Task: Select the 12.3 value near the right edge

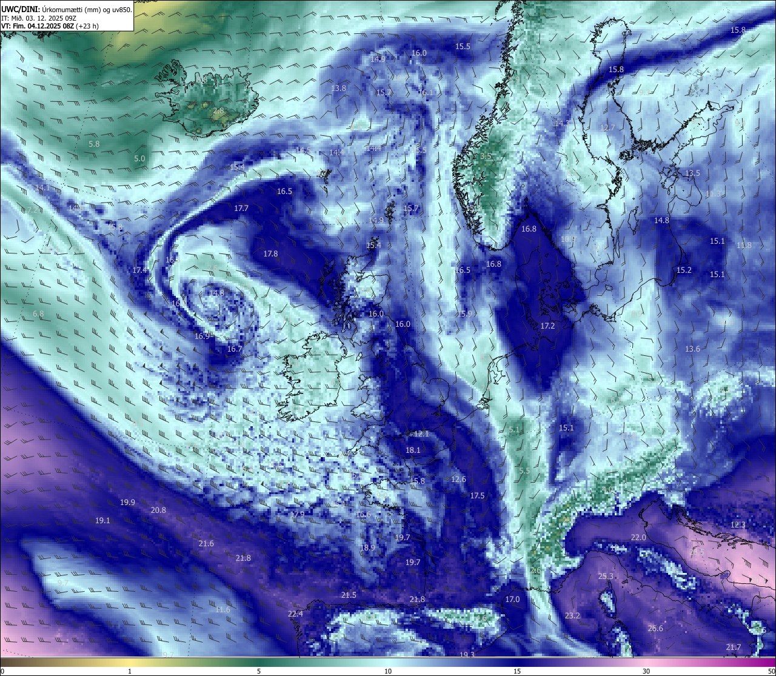Action: point(738,525)
